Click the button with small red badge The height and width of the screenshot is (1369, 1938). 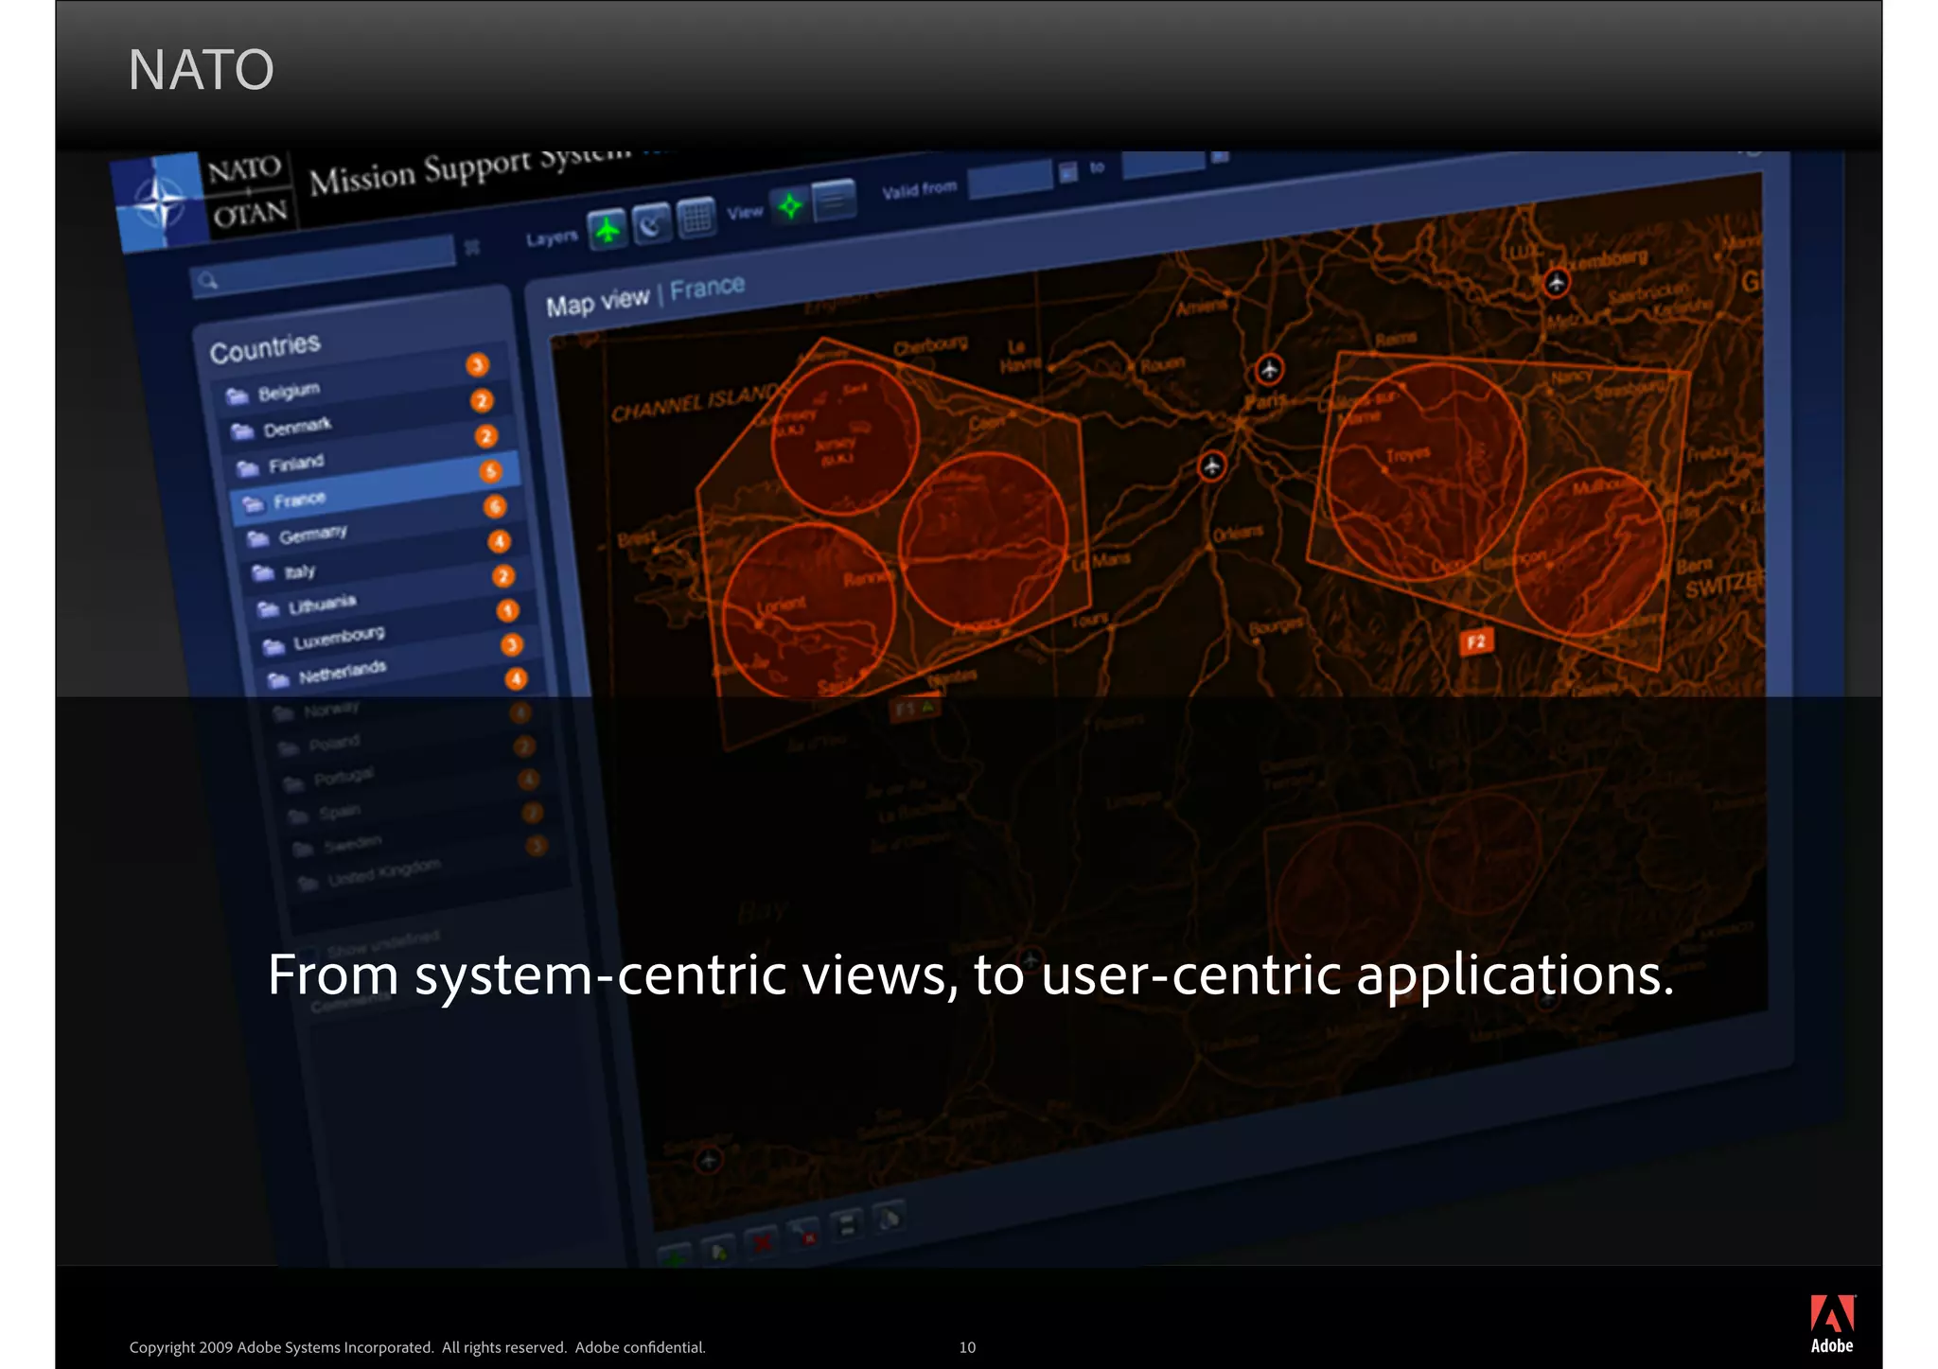tap(805, 1233)
